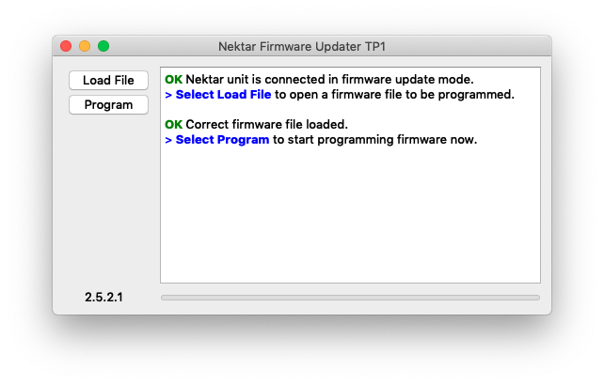Click 'to start programming firmware now' text
This screenshot has height=384, width=604.
click(374, 140)
